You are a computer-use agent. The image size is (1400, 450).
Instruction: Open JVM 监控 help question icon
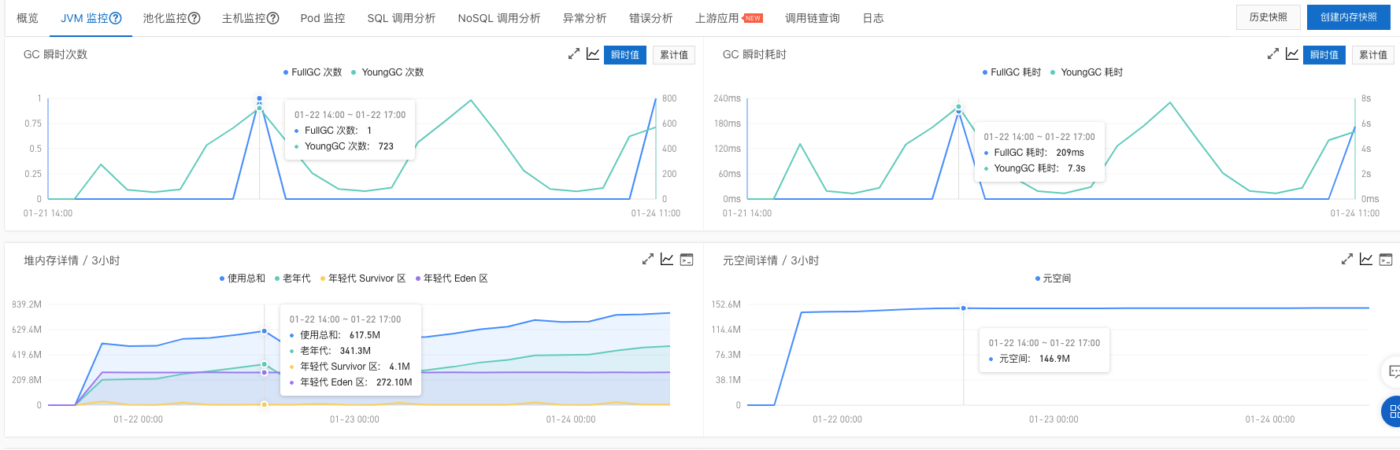(x=116, y=18)
